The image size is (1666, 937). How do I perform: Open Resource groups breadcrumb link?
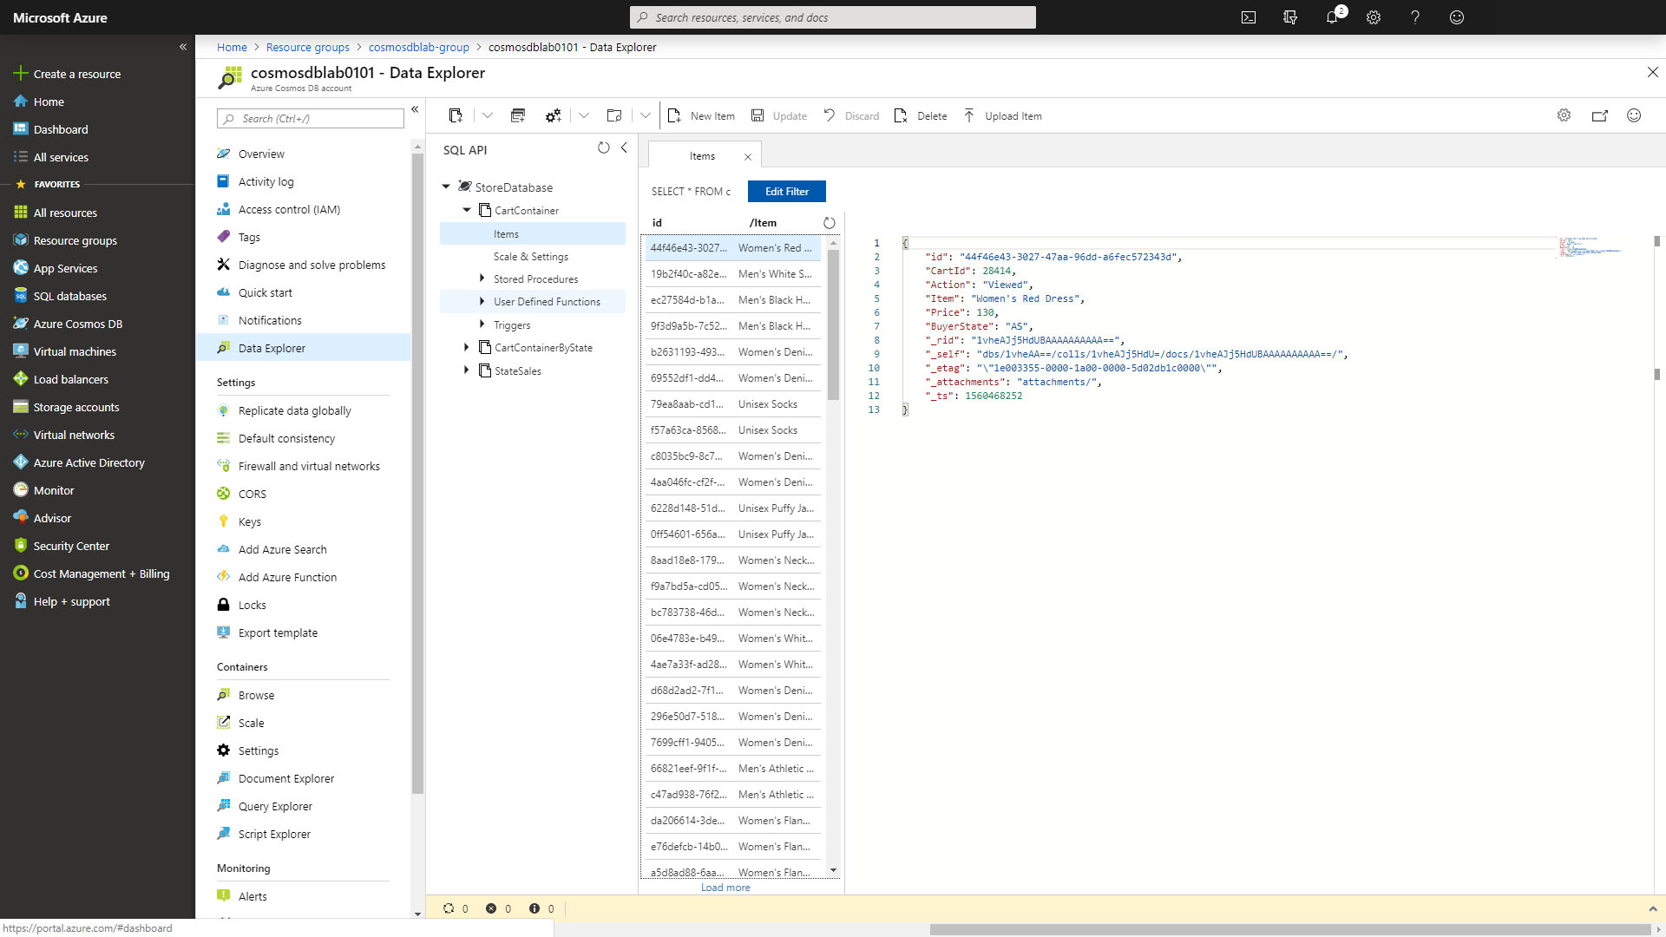coord(308,47)
